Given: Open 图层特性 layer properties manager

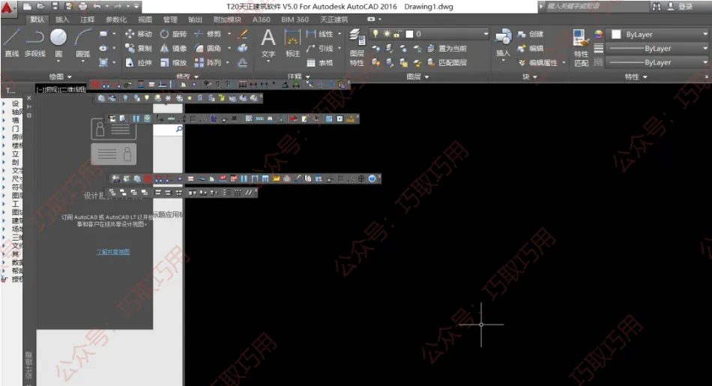Looking at the screenshot, I should (357, 48).
